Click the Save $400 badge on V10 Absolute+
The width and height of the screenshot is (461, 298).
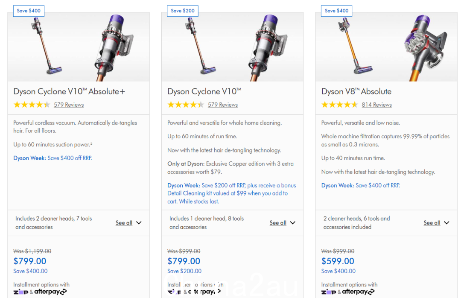[x=29, y=11]
